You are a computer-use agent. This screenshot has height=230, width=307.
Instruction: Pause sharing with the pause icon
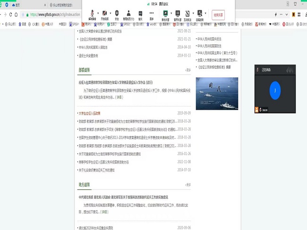pos(178,15)
